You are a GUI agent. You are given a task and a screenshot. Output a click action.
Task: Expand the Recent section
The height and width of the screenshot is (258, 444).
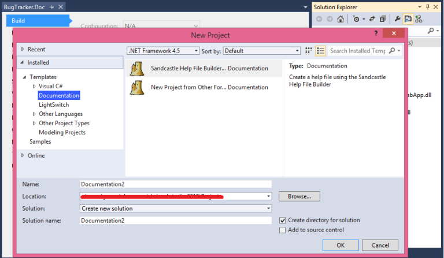tap(23, 49)
